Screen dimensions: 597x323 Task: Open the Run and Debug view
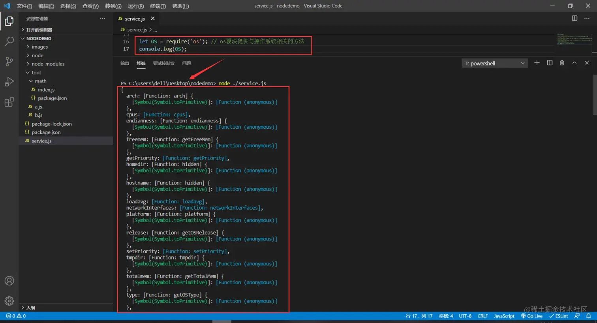(x=9, y=82)
